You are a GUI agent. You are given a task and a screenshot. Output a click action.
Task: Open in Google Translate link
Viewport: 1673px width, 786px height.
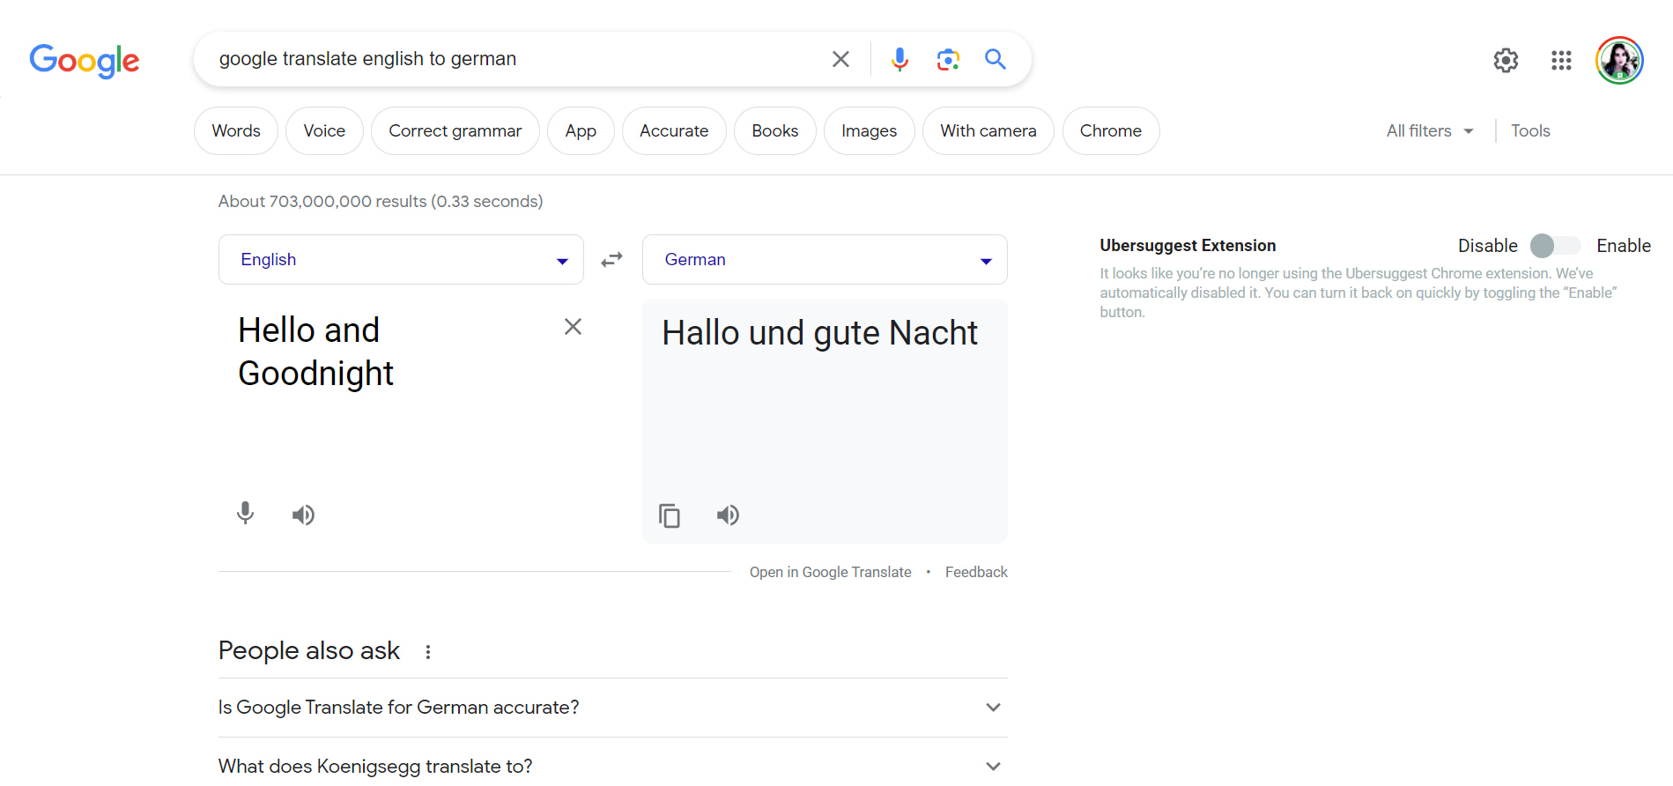click(x=831, y=572)
